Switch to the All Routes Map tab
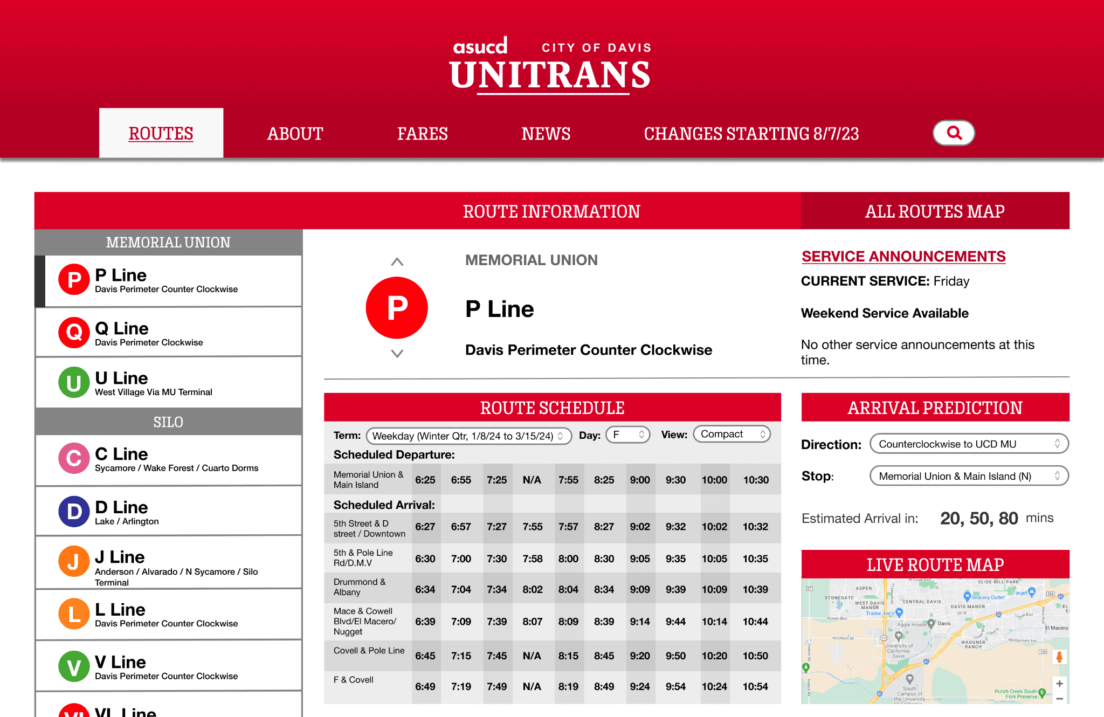The image size is (1104, 717). tap(935, 211)
